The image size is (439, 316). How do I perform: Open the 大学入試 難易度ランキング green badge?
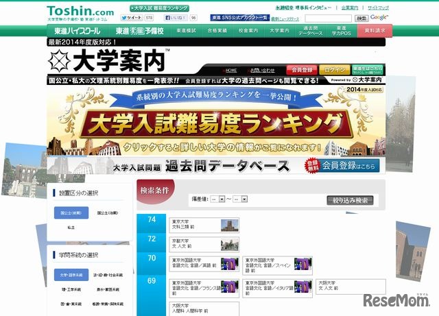pos(159,8)
